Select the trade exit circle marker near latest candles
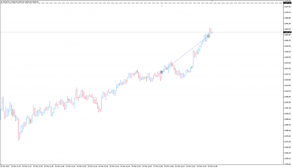The width and height of the screenshot is (292, 168). pyautogui.click(x=208, y=36)
